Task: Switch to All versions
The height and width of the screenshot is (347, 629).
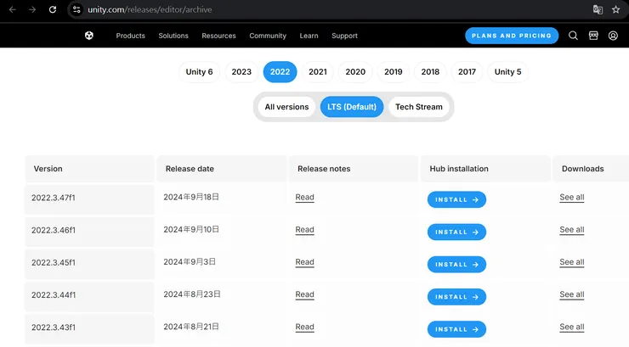Action: (x=286, y=107)
